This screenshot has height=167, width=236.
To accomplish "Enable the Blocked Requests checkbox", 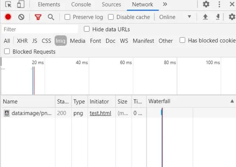I will coord(7,51).
